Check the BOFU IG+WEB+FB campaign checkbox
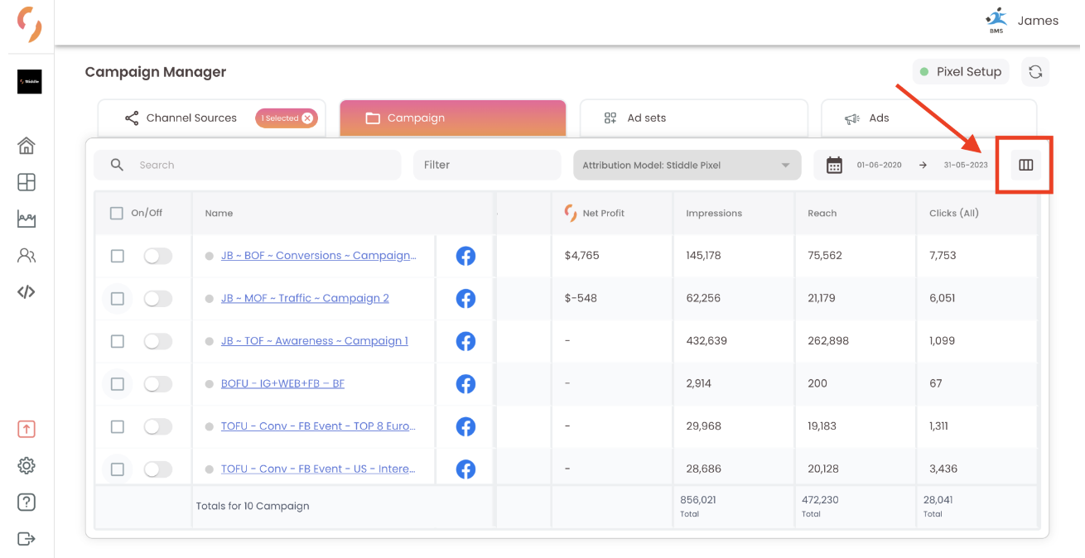Viewport: 1085px width, 558px height. (x=118, y=384)
